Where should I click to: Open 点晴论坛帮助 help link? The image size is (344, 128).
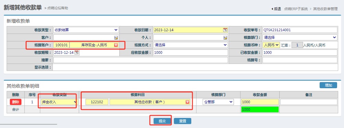click(57, 8)
